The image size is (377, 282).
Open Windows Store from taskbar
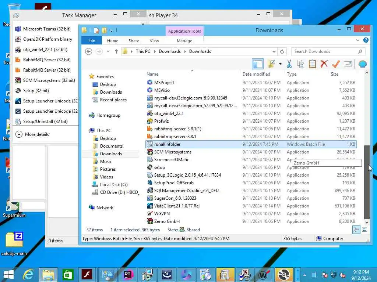point(68,275)
